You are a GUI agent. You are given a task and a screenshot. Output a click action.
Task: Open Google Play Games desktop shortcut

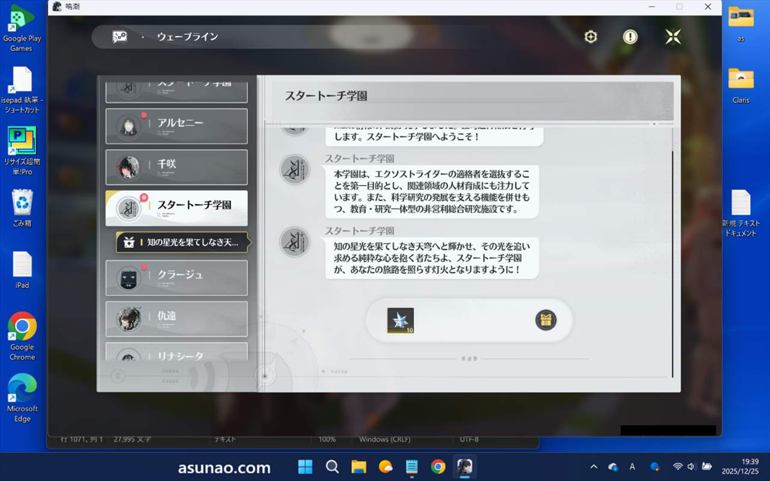(x=22, y=28)
